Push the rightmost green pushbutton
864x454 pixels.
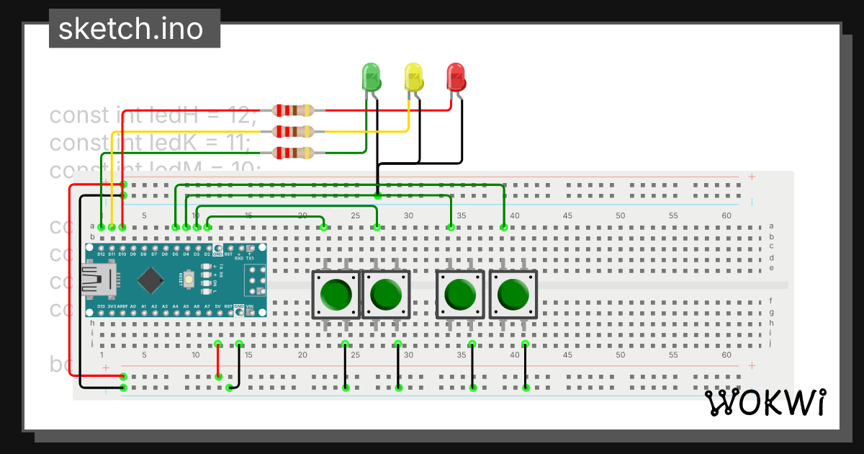tap(513, 294)
